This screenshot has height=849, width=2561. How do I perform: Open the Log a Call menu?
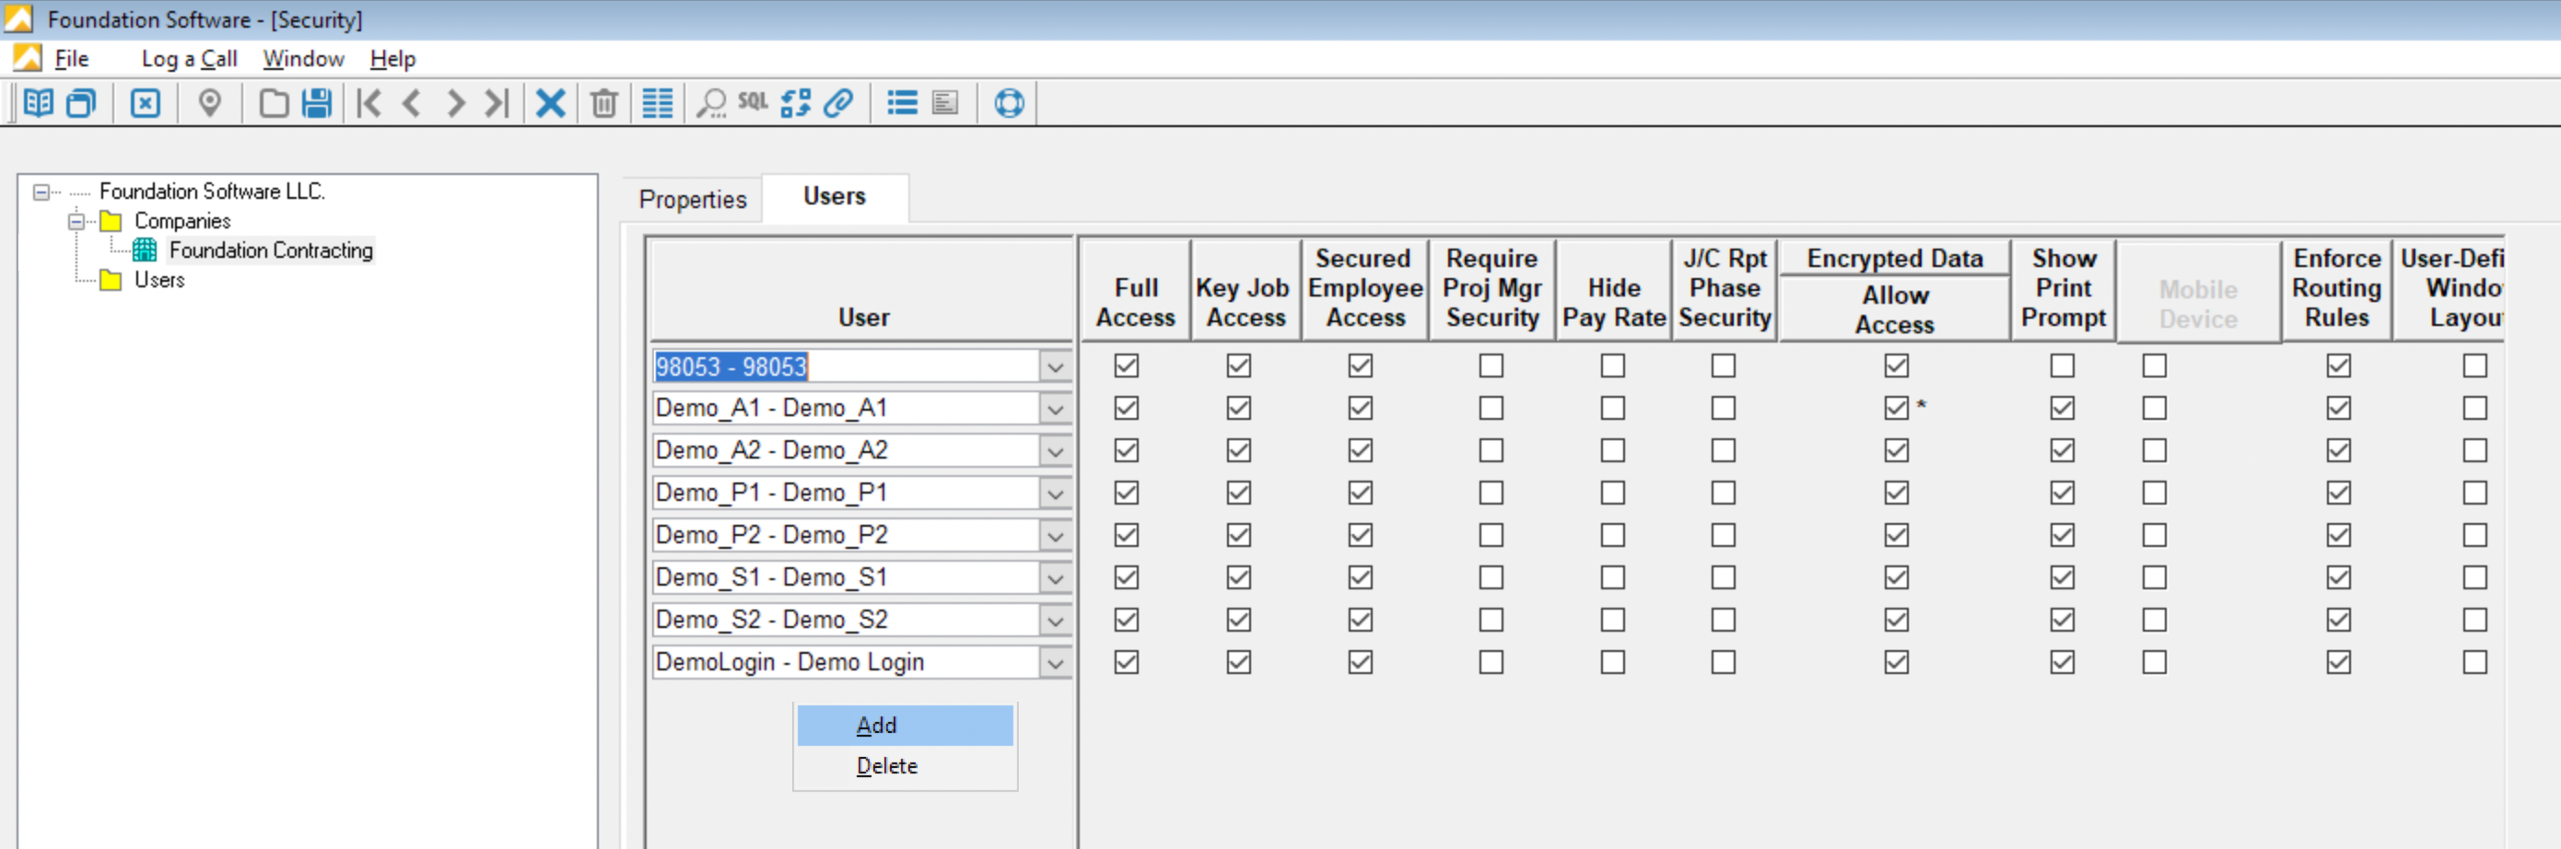pyautogui.click(x=189, y=59)
